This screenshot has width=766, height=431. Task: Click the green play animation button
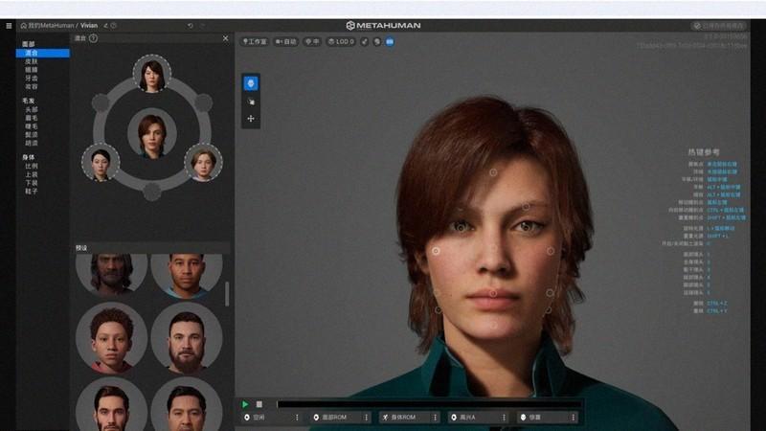(245, 404)
